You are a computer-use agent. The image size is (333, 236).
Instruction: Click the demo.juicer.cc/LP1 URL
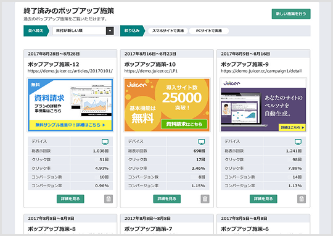click(151, 71)
